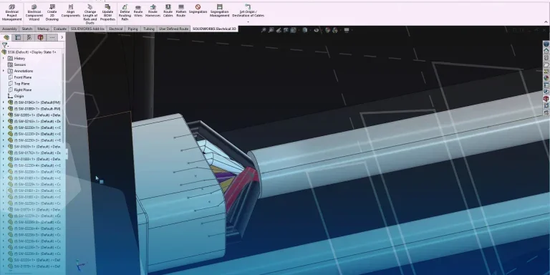Viewport: 550px width, 275px height.
Task: Click Zoom to Fit in view toolbar
Action: click(x=264, y=30)
